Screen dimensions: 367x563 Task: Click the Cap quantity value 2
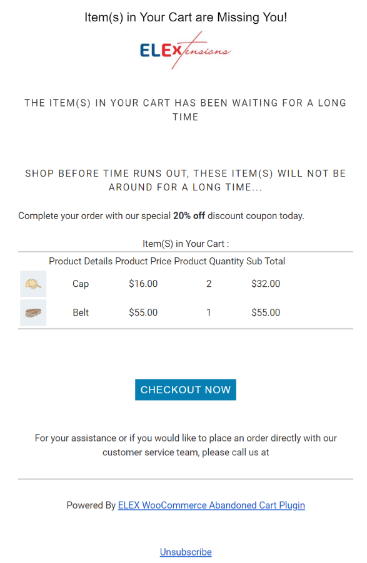pyautogui.click(x=209, y=284)
